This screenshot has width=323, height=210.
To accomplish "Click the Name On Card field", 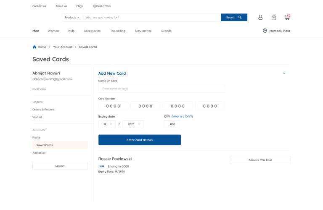I will pos(161,89).
